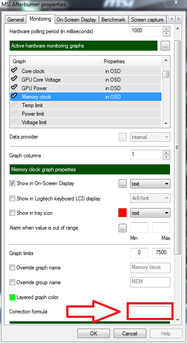Enable Override group name checkbox
187x343 pixels.
point(12,282)
